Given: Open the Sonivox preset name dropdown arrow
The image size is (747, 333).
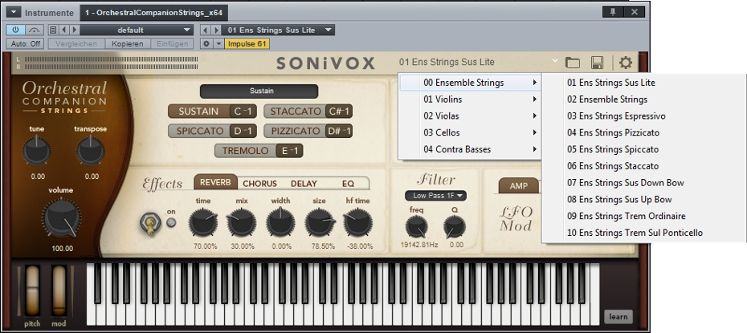Looking at the screenshot, I should coord(554,61).
